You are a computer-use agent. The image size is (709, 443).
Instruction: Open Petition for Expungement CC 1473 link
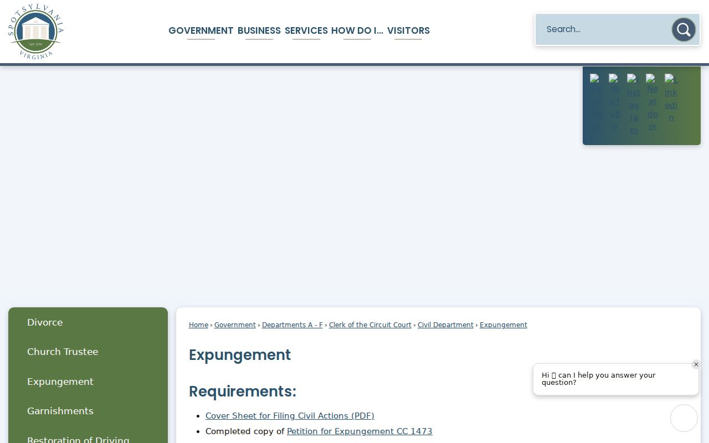click(359, 431)
